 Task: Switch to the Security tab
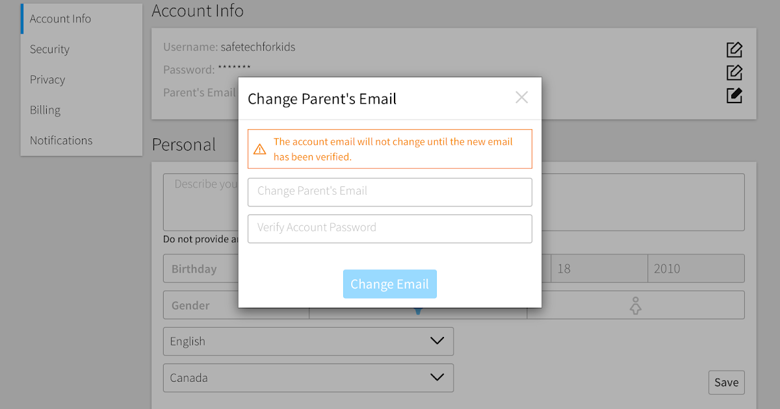(x=49, y=49)
